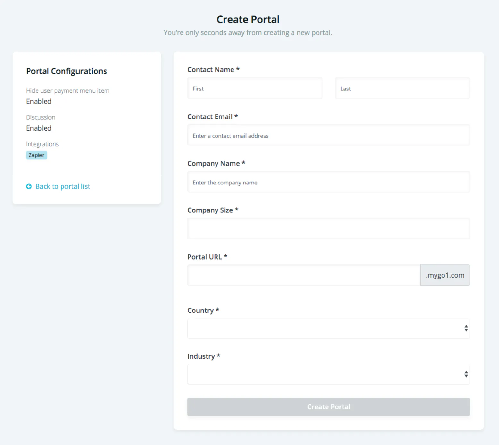
Task: Click Enabled under Discussion
Action: tap(39, 128)
